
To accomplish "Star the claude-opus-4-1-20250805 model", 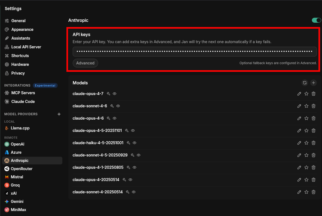I will (x=306, y=168).
